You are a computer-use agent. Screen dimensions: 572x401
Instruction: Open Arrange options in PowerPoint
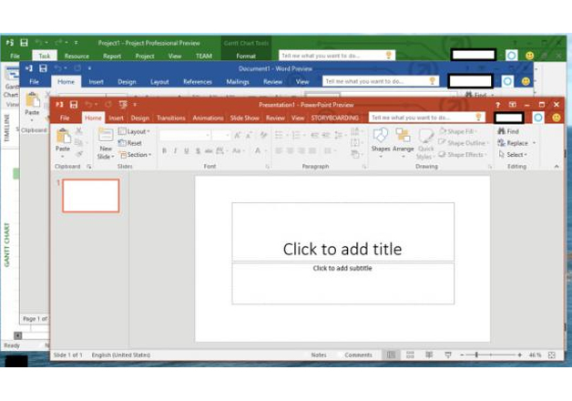(x=403, y=143)
